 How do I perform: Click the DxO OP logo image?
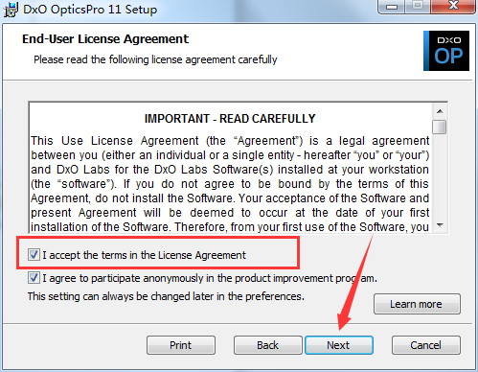point(446,51)
